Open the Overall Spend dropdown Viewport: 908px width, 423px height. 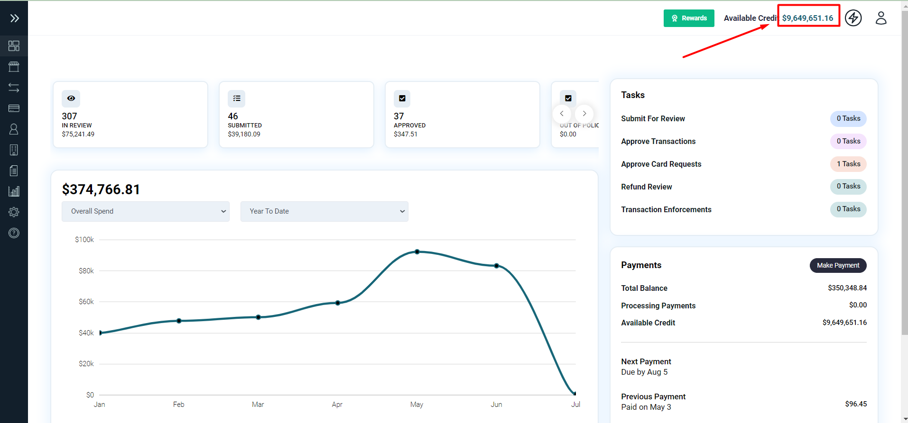pyautogui.click(x=145, y=211)
